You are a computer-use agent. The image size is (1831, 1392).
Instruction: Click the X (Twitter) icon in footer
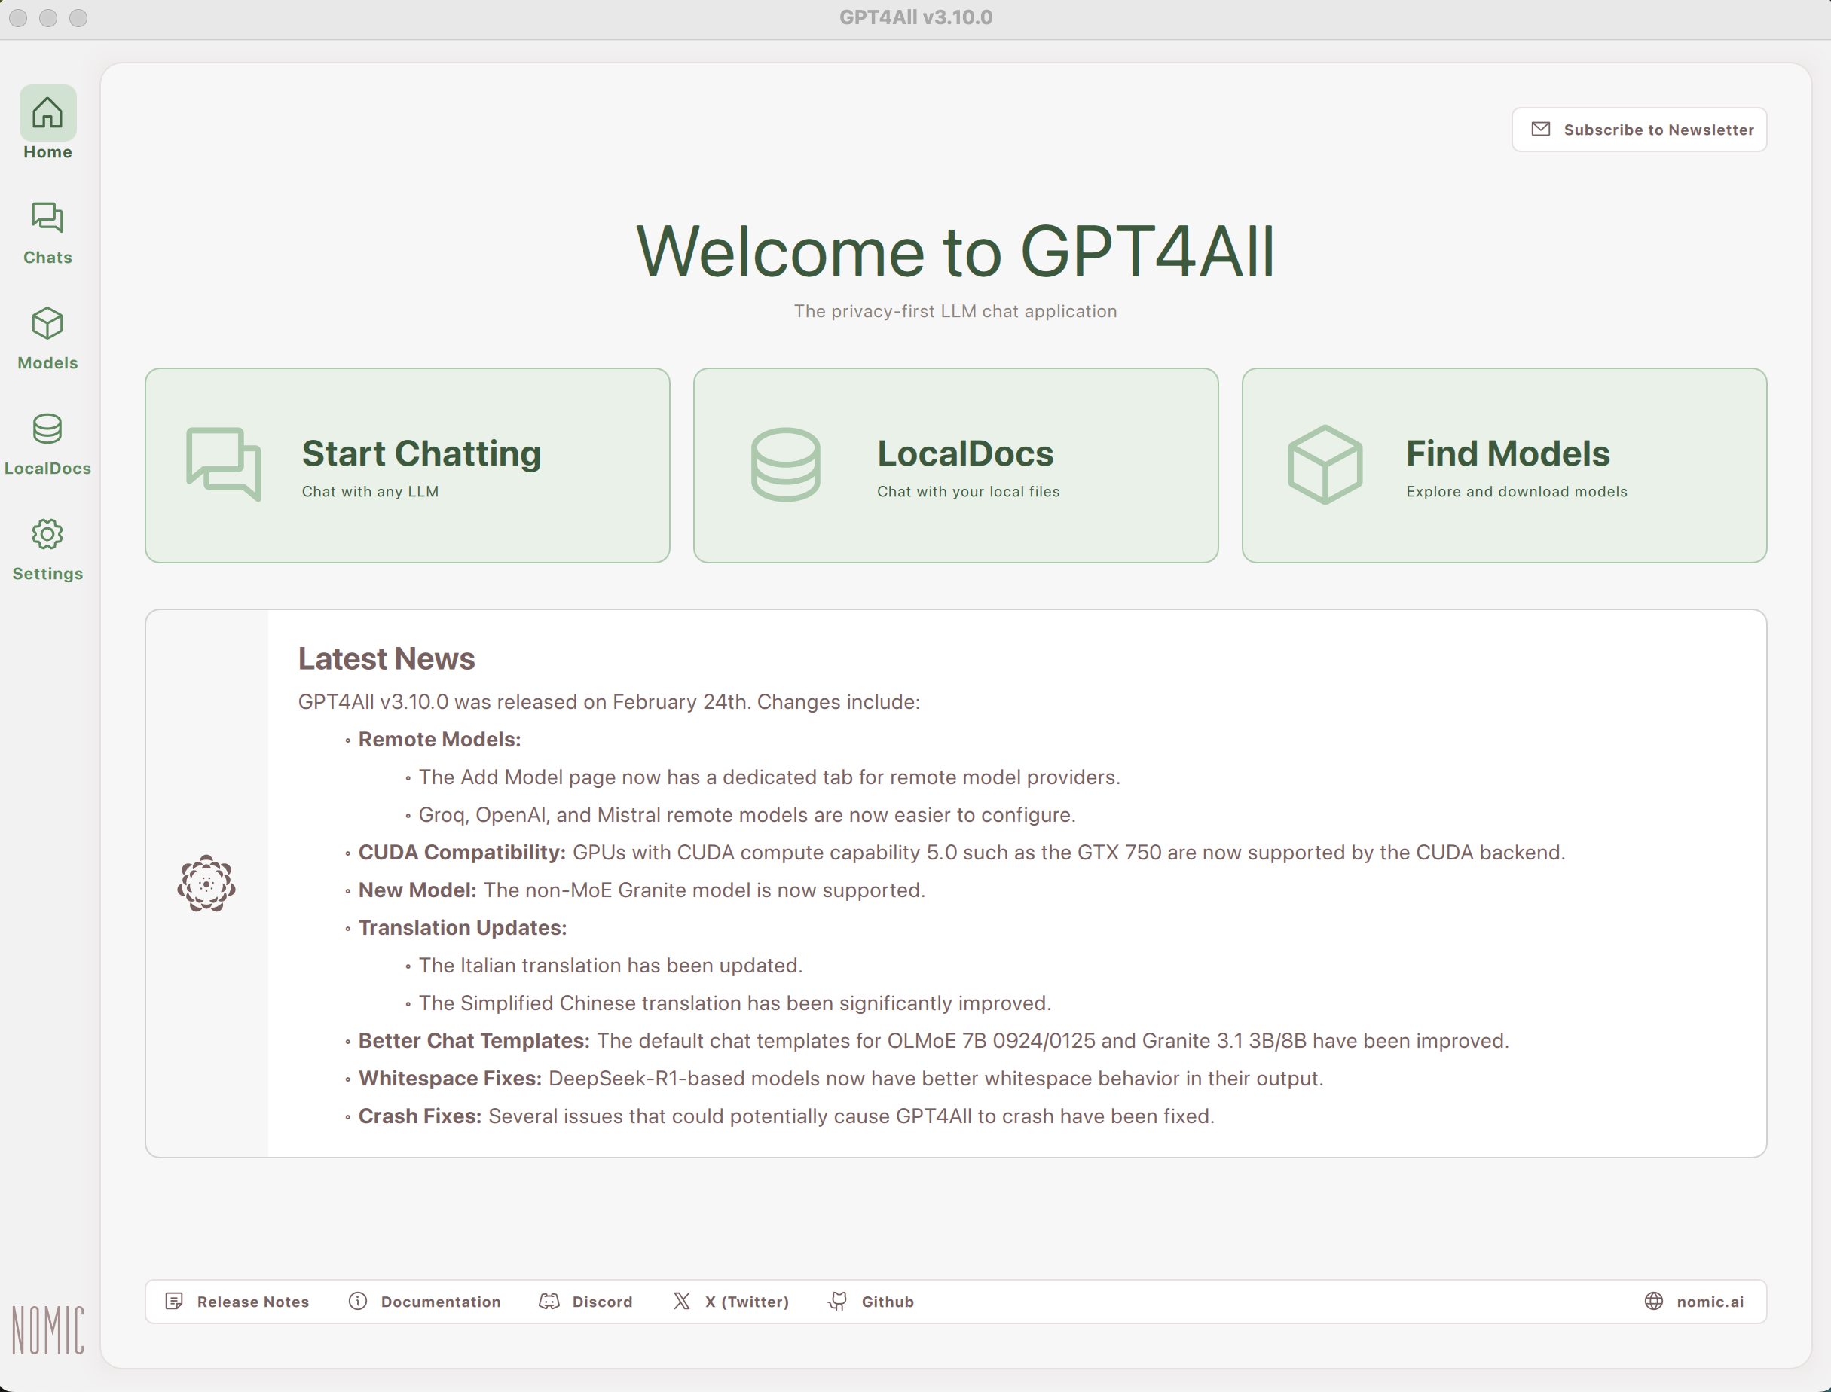pos(681,1302)
